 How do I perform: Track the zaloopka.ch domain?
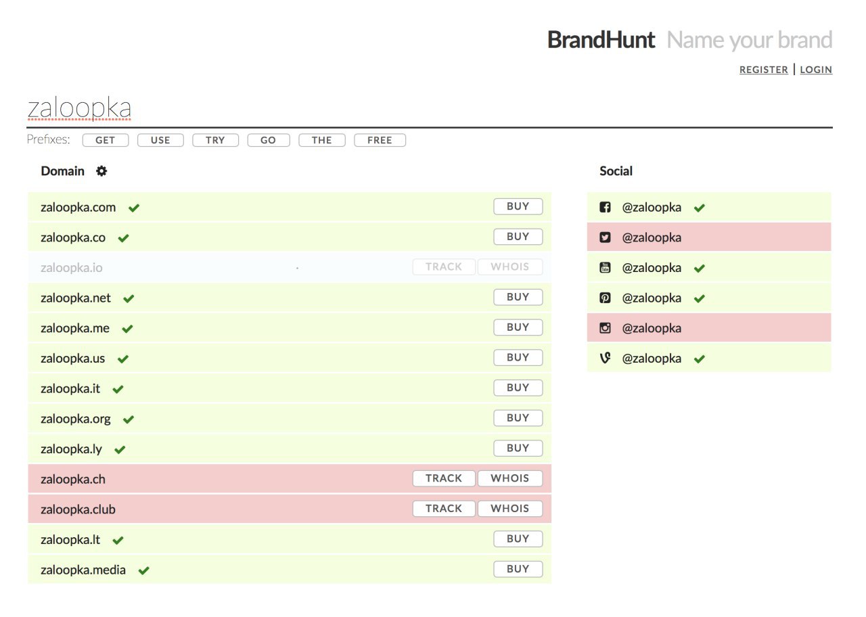tap(444, 478)
